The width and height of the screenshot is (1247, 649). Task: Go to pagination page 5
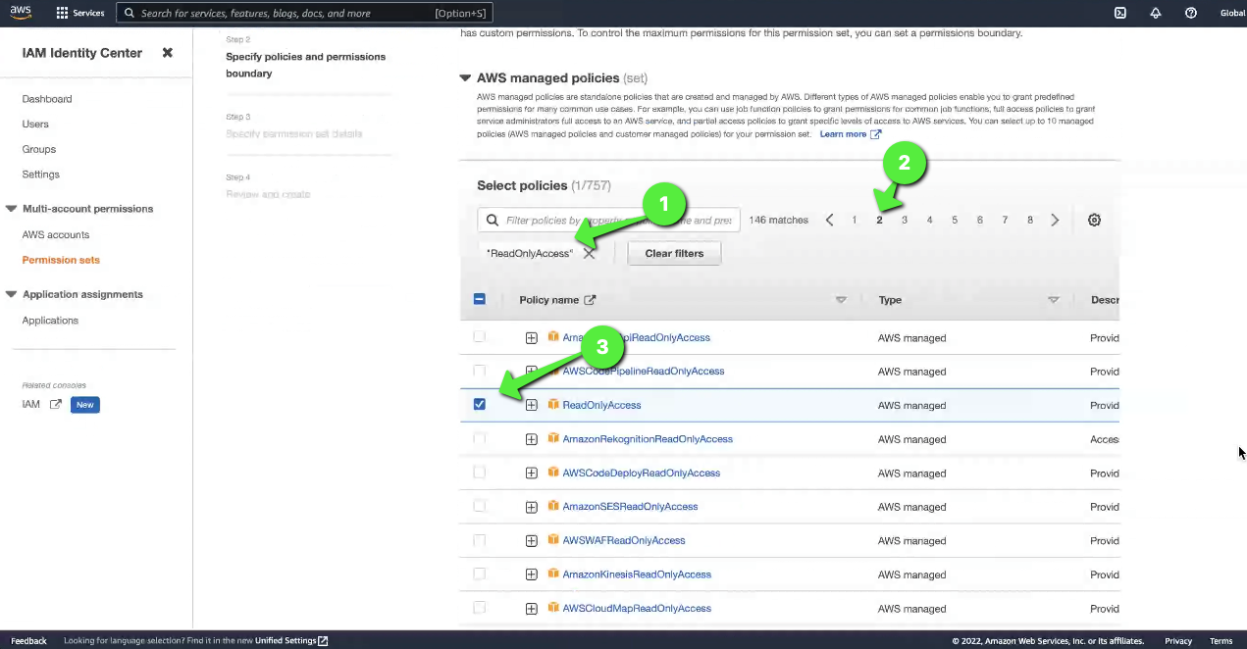click(955, 220)
